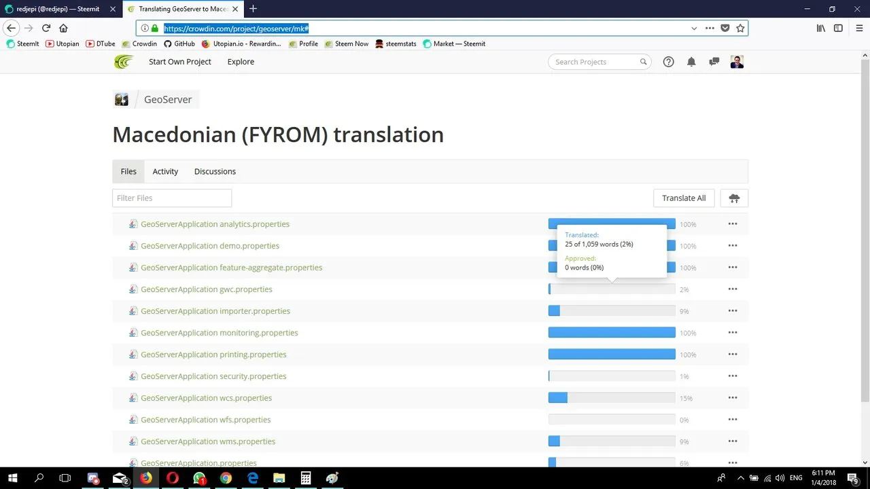This screenshot has width=870, height=489.
Task: Toggle the browser sidebar icon
Action: click(x=838, y=28)
